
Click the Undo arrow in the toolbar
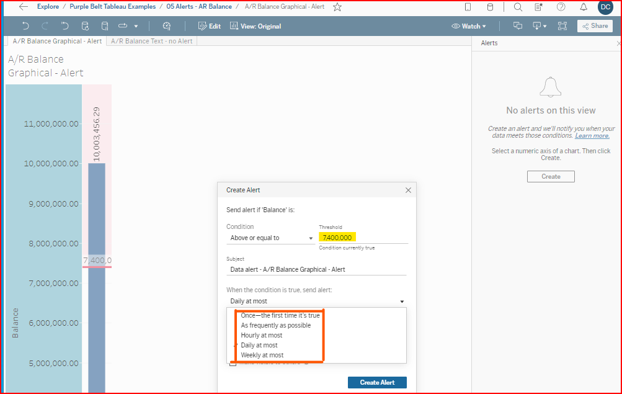tap(25, 26)
